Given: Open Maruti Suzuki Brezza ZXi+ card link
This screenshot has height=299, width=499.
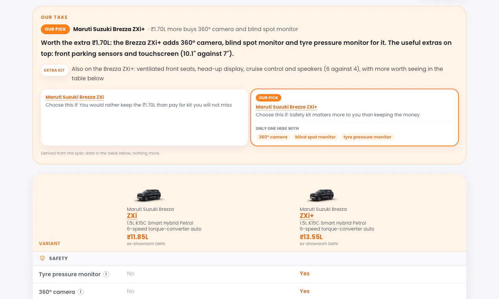Looking at the screenshot, I should (286, 107).
